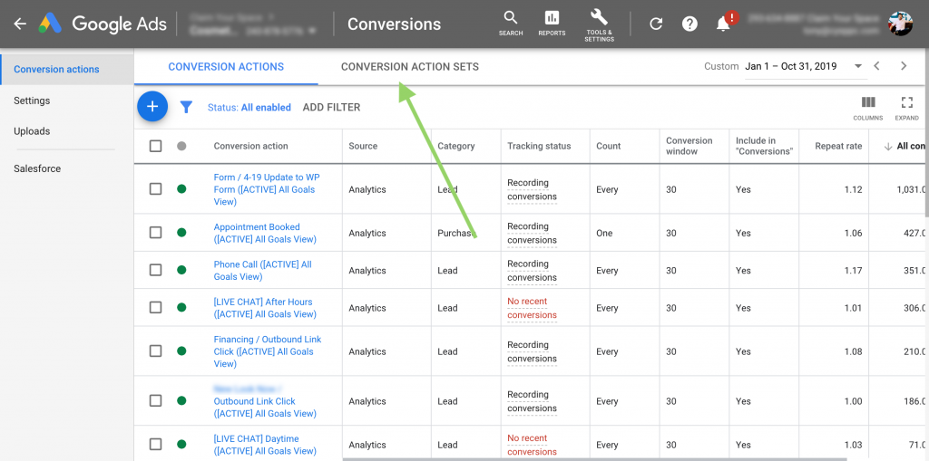Open the help question mark icon
The image size is (929, 461).
(689, 24)
